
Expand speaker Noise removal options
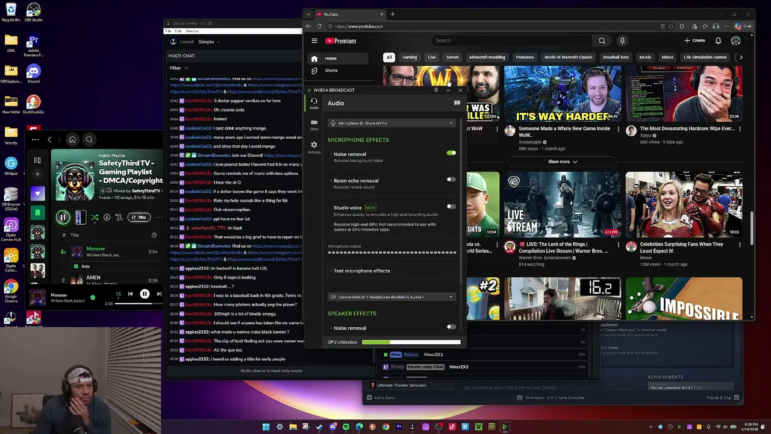[x=330, y=328]
